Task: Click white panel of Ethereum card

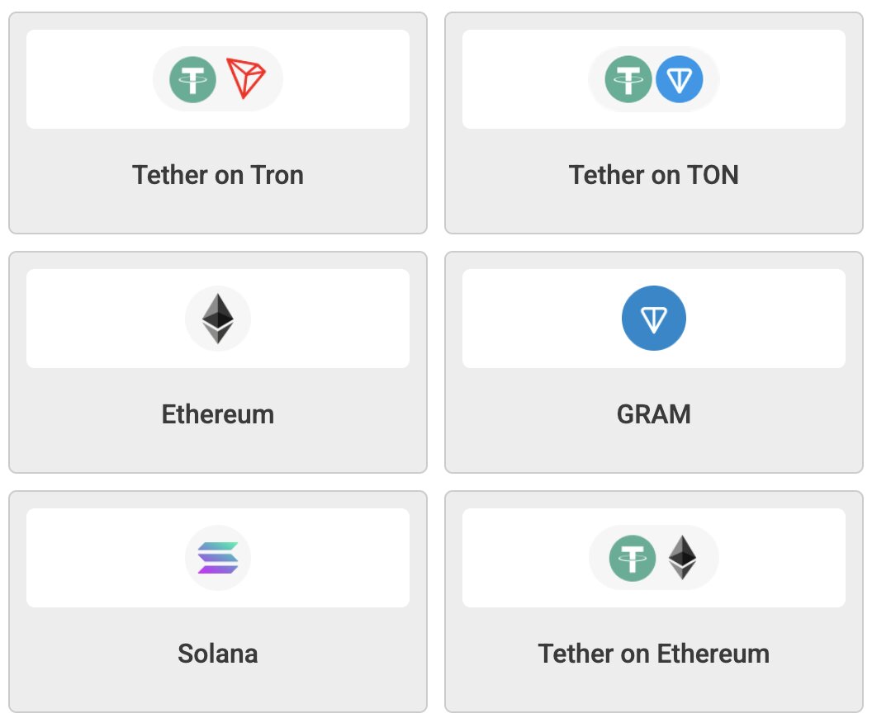Action: 218,319
